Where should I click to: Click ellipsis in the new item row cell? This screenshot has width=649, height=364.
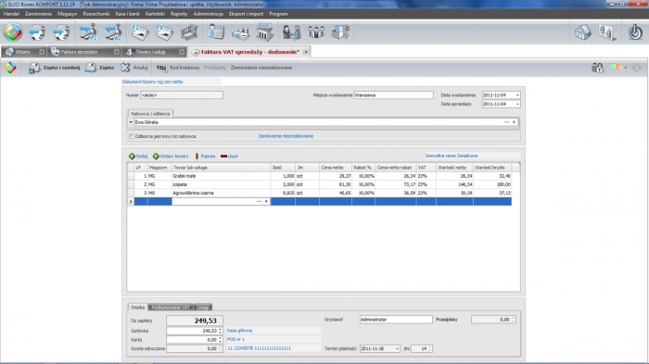click(x=259, y=201)
